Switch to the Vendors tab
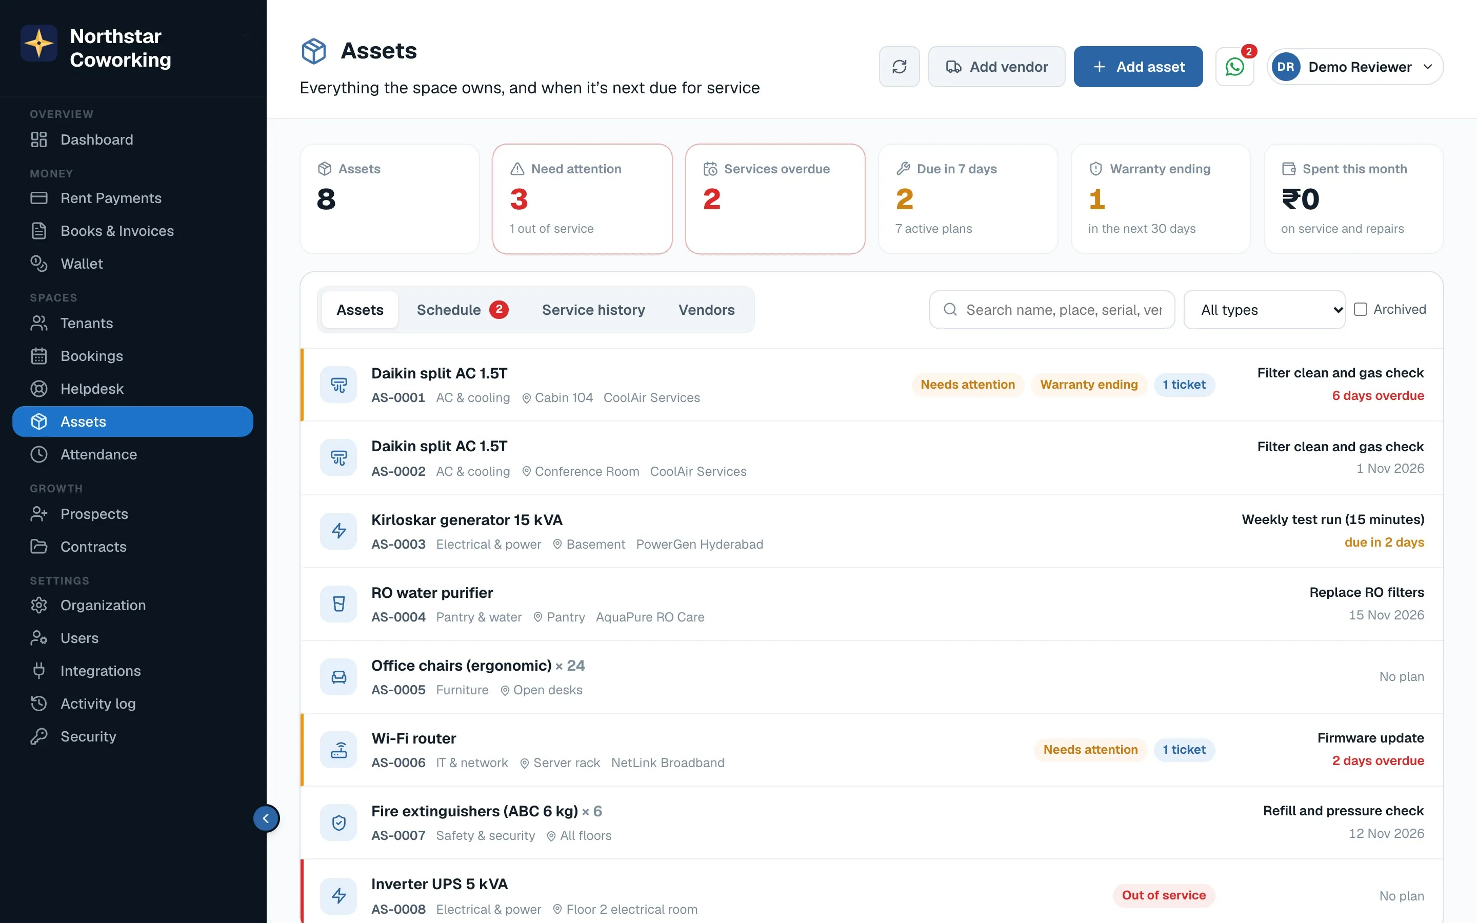This screenshot has height=923, width=1477. (706, 310)
